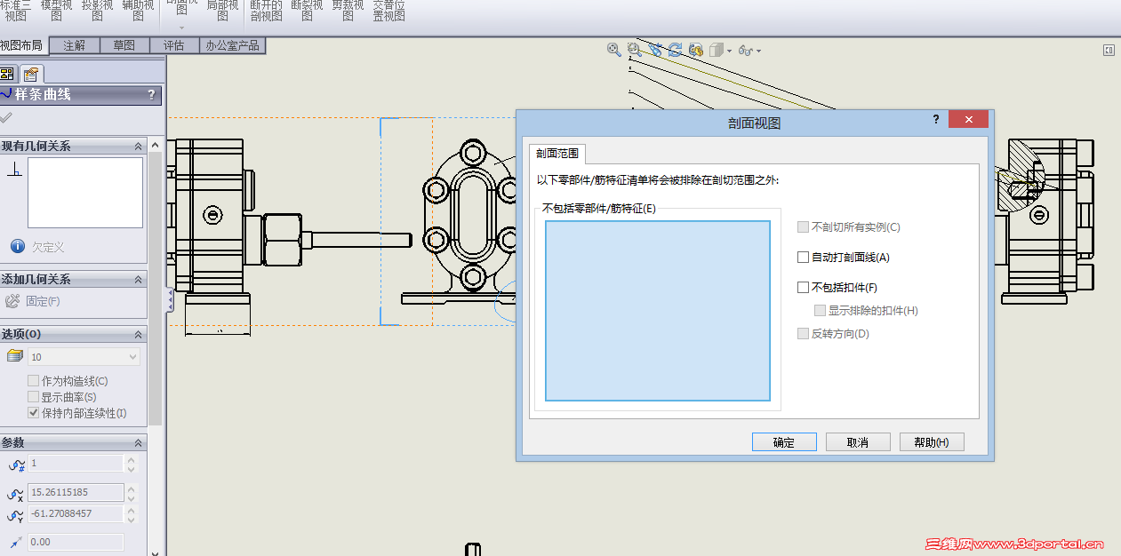Image resolution: width=1121 pixels, height=556 pixels.
Task: Click the 不包括零部件/筋特征 list box
Action: tap(658, 311)
